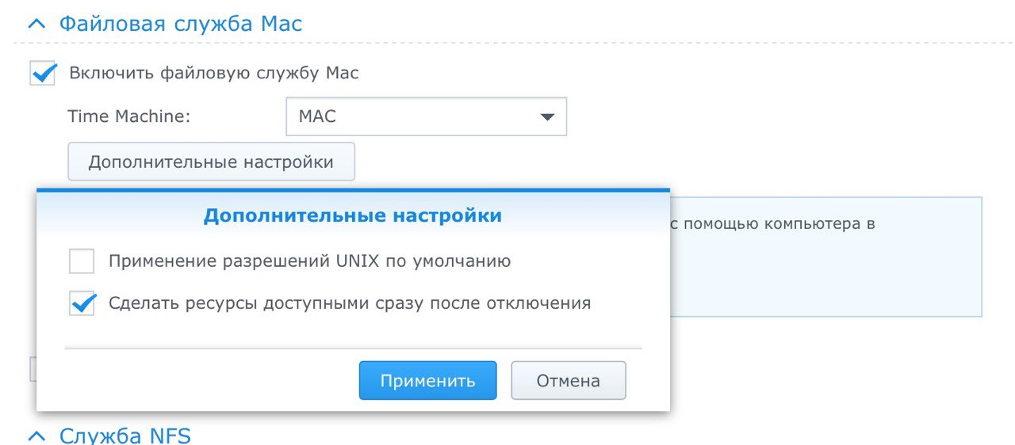
Task: Click the Дополнительные настройки button
Action: pyautogui.click(x=211, y=162)
